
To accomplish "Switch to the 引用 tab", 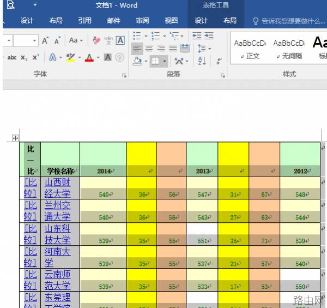I will tap(84, 21).
